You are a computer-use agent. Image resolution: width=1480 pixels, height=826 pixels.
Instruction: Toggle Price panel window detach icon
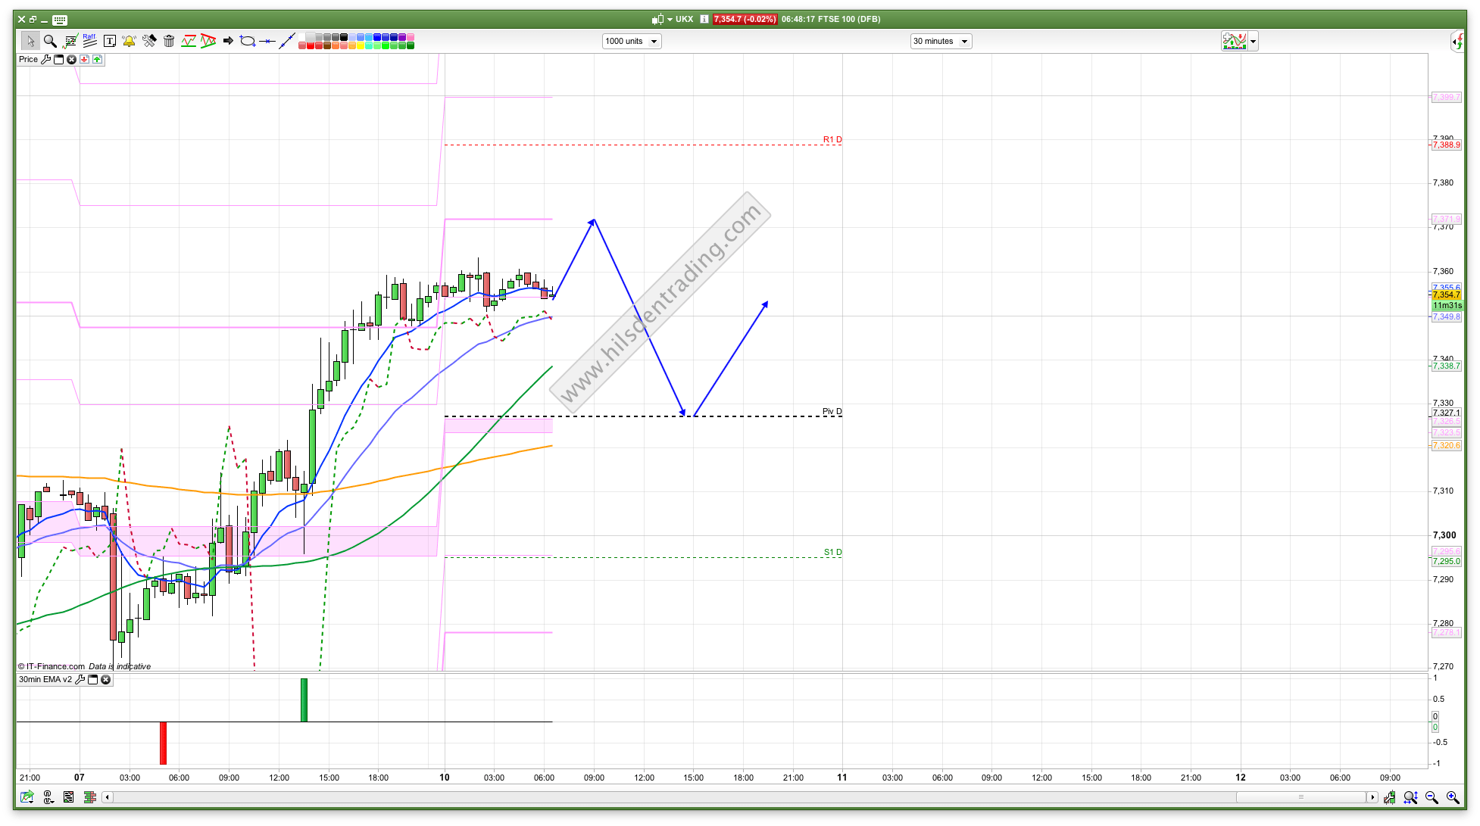[58, 59]
